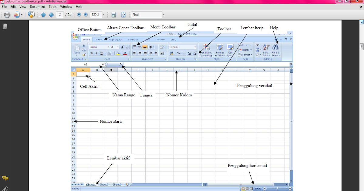Open the Find box dropdown arrow
This screenshot has height=191, width=364.
point(163,15)
